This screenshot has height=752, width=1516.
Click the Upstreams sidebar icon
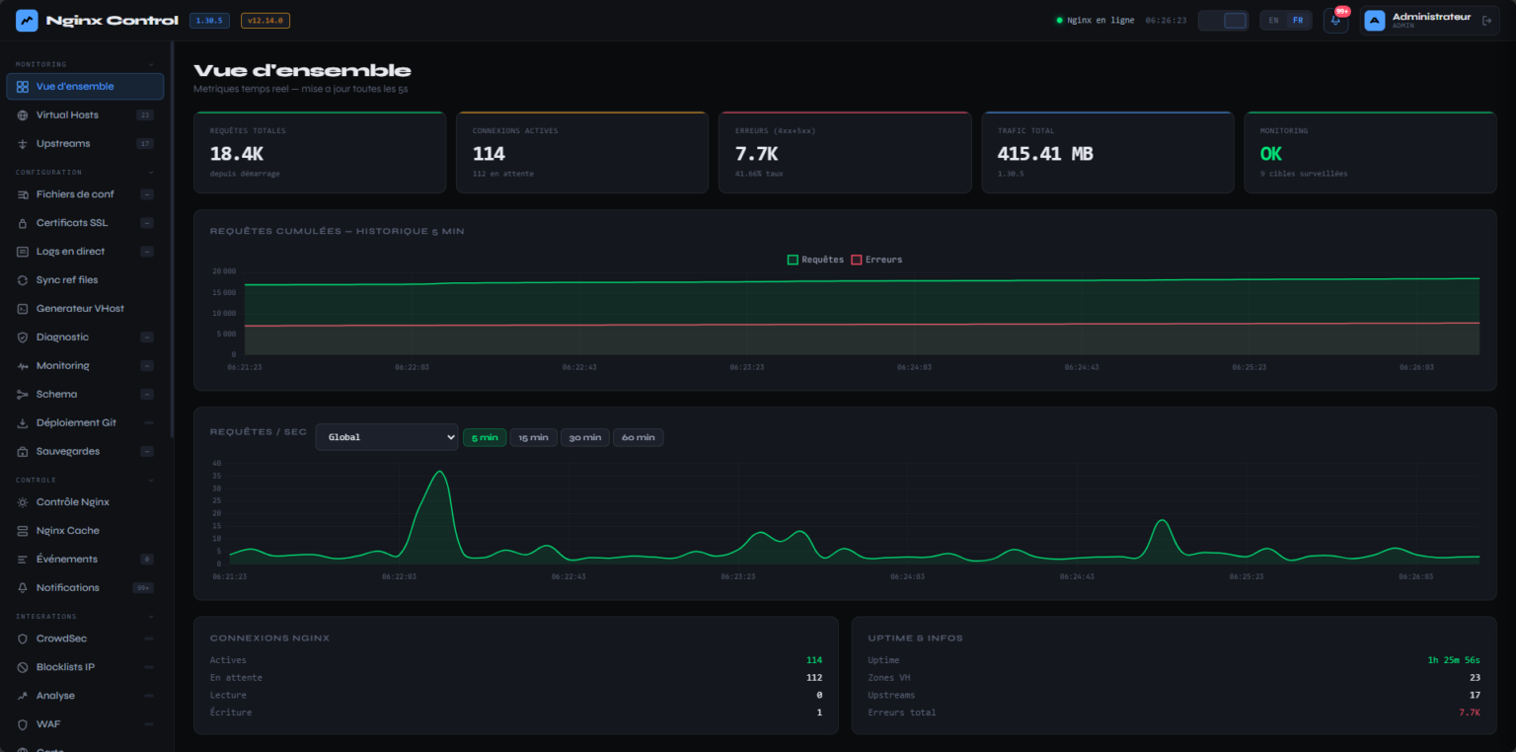coord(23,144)
